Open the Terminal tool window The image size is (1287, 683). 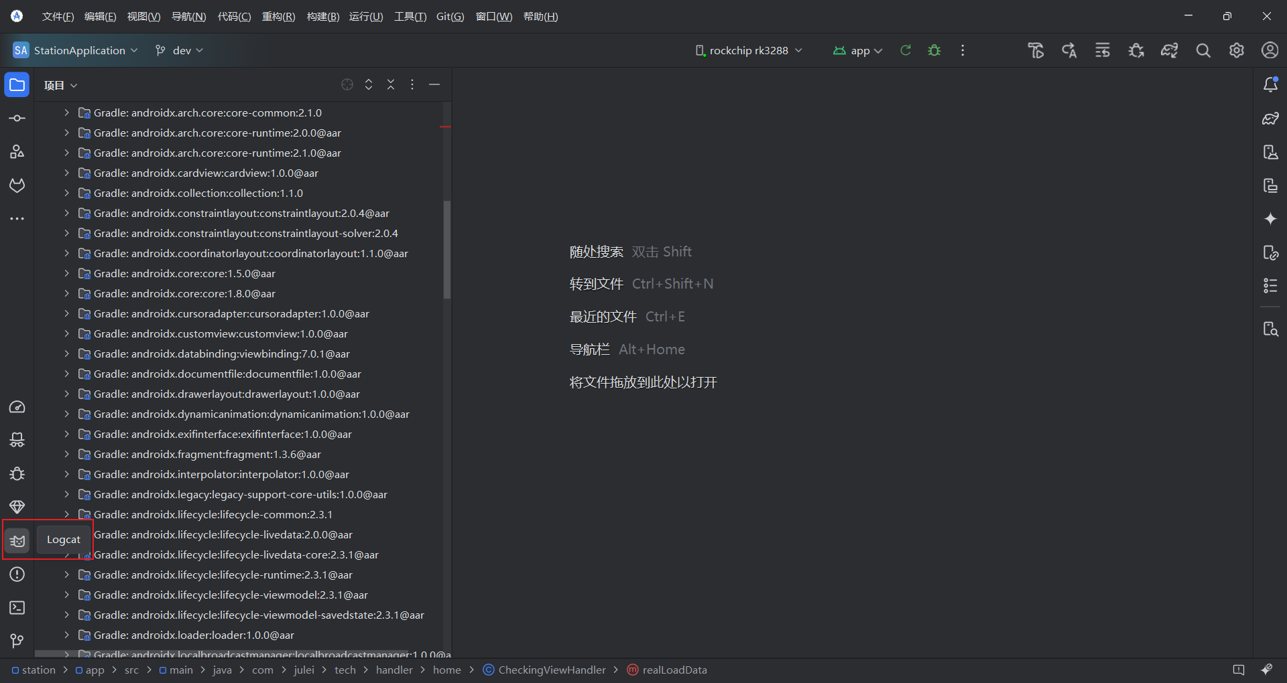pyautogui.click(x=17, y=607)
